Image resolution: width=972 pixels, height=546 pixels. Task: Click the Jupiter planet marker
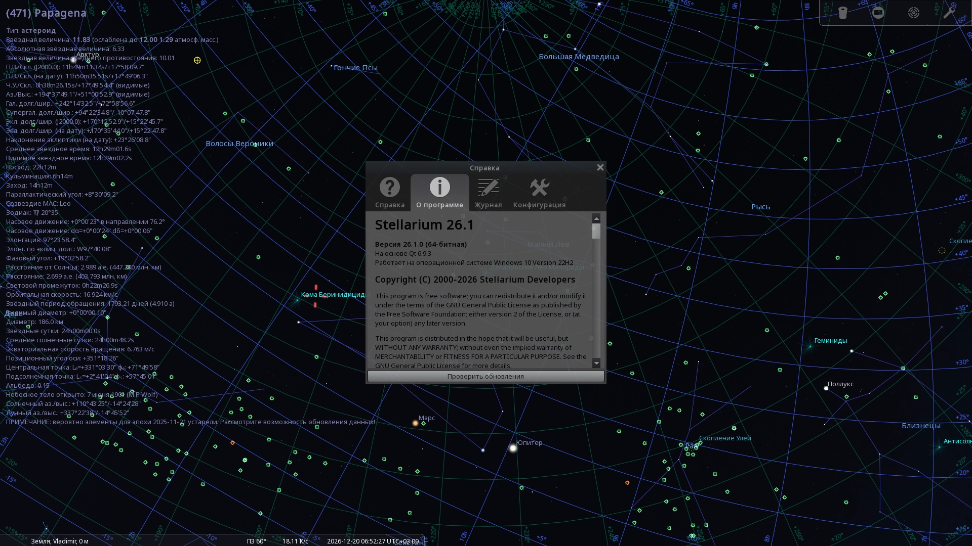pos(513,448)
